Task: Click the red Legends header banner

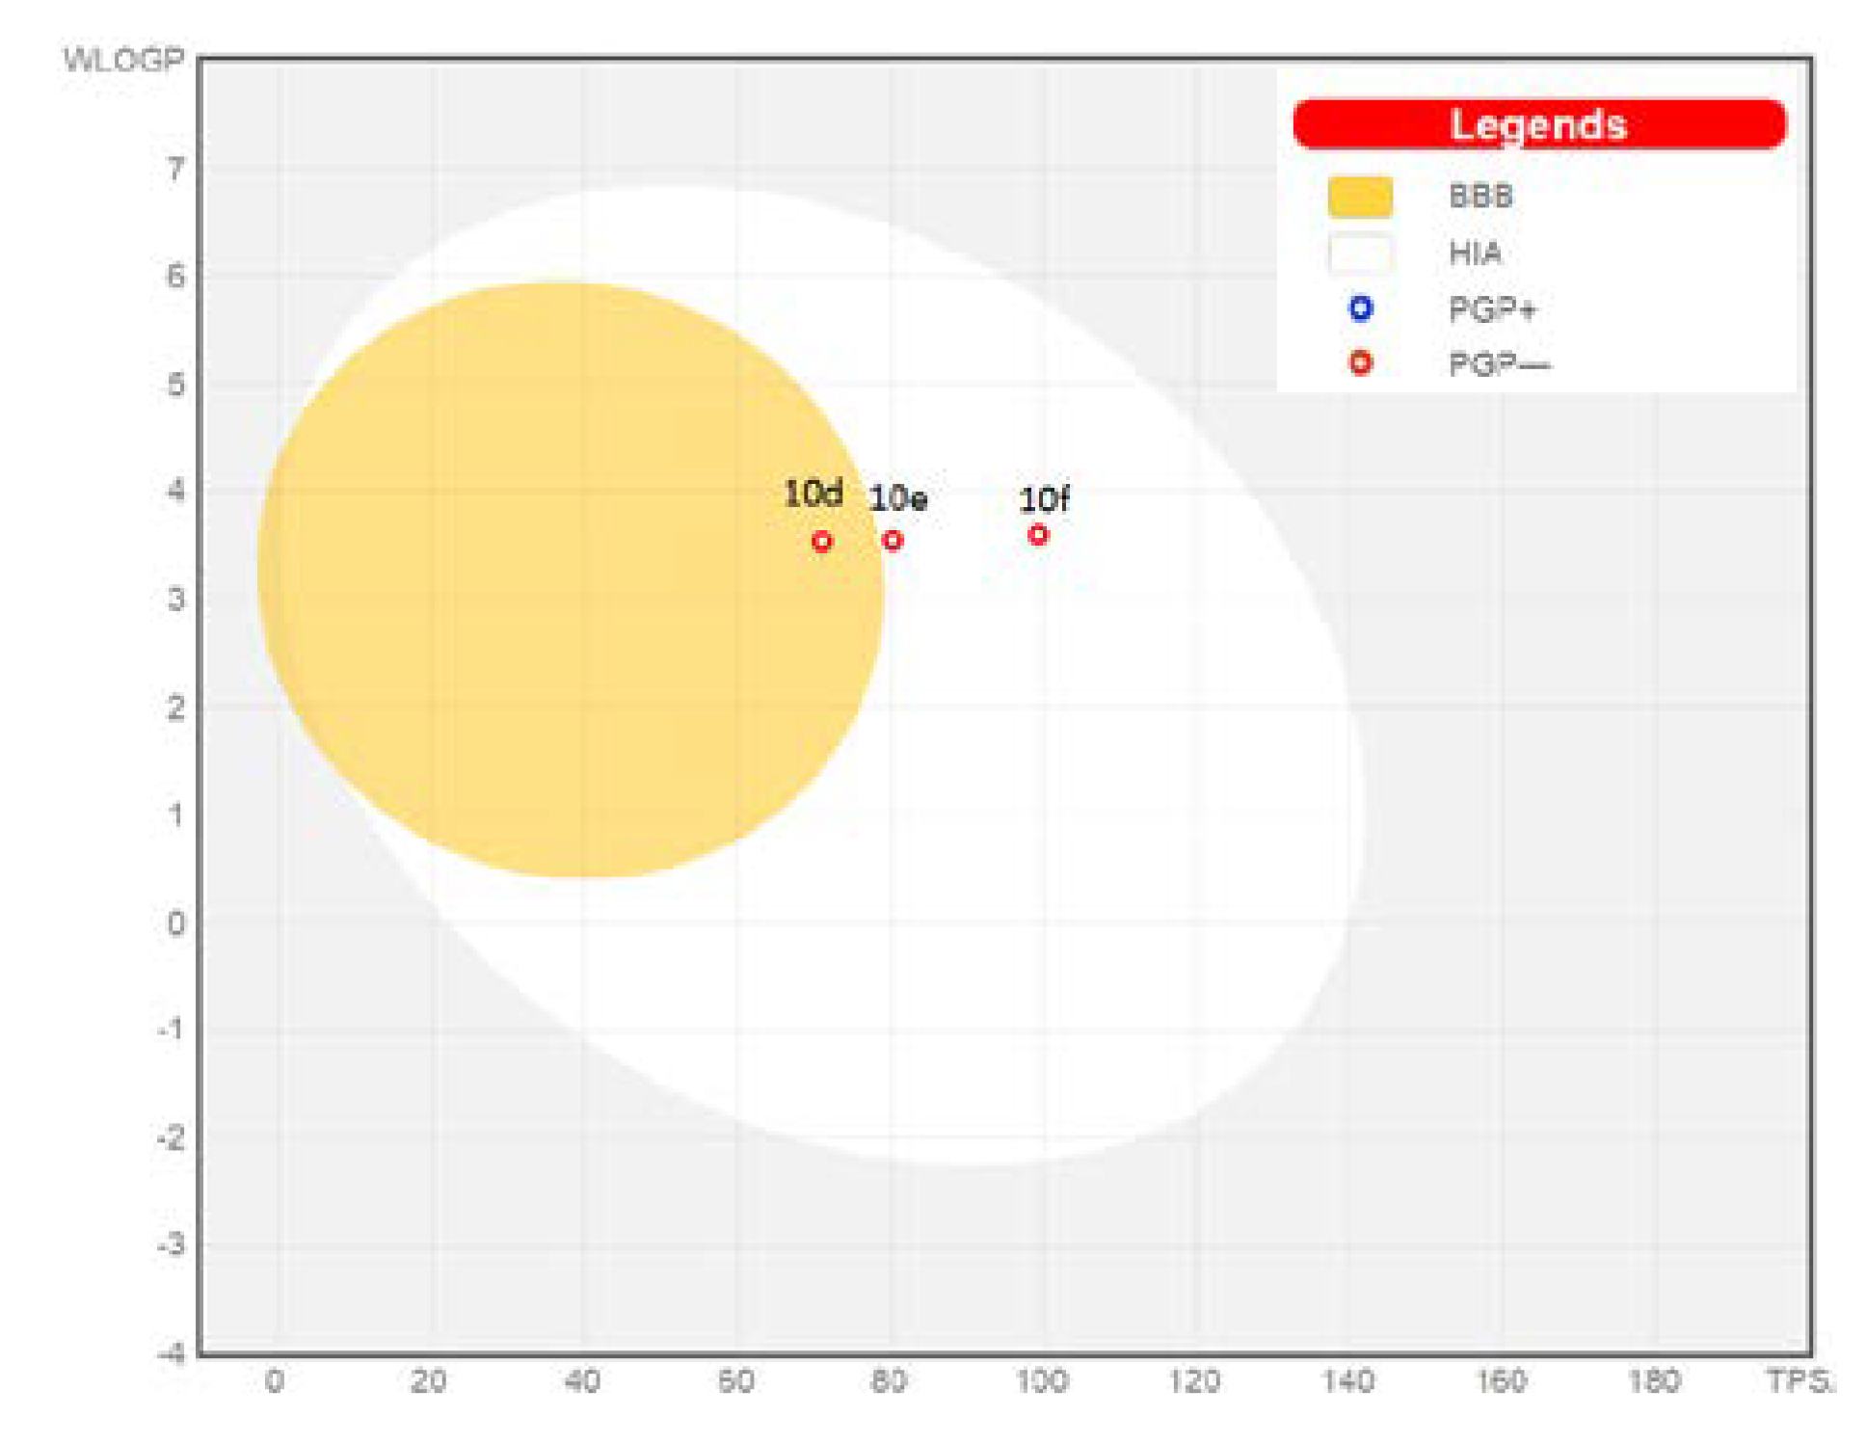Action: tap(1538, 124)
